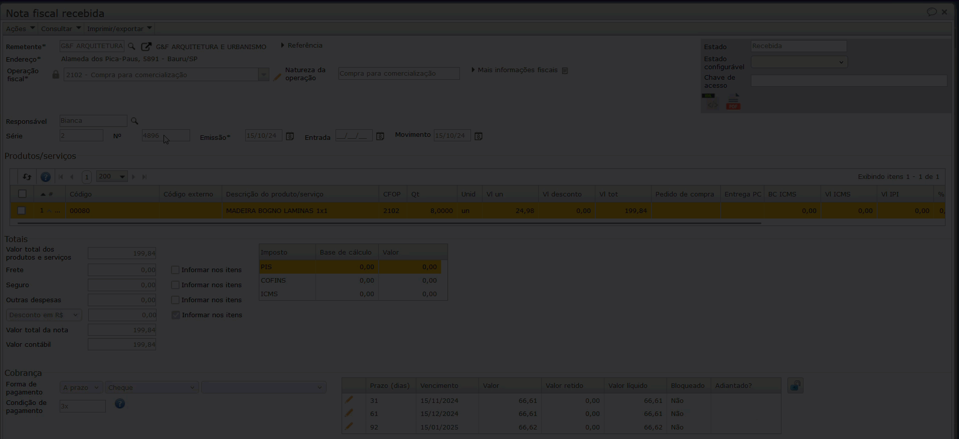Open the Operação fiscal dropdown
This screenshot has width=959, height=439.
(264, 75)
